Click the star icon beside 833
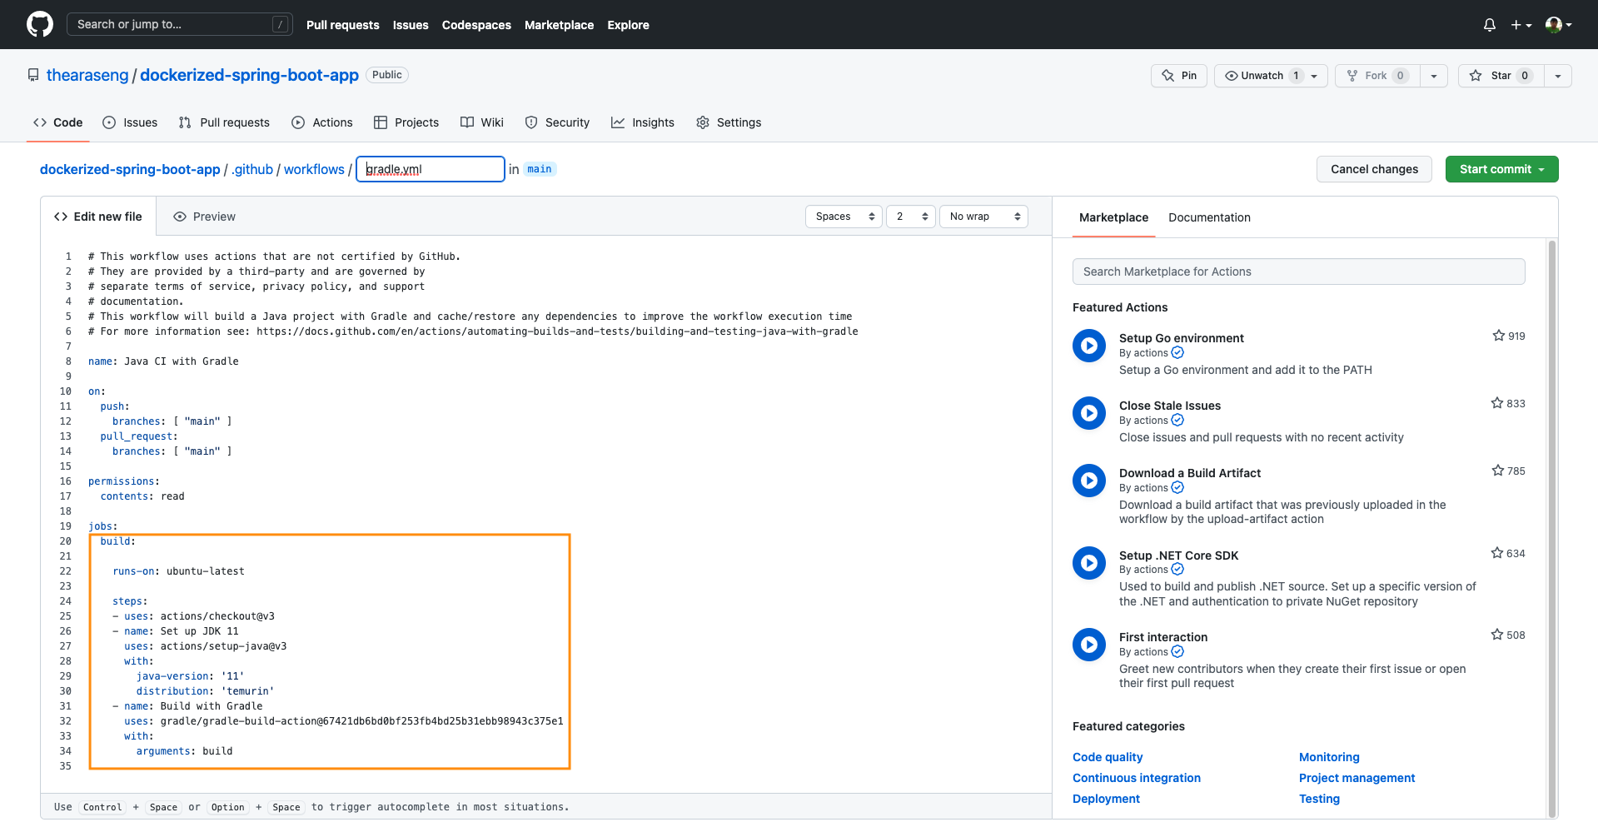The width and height of the screenshot is (1598, 832). click(x=1497, y=403)
